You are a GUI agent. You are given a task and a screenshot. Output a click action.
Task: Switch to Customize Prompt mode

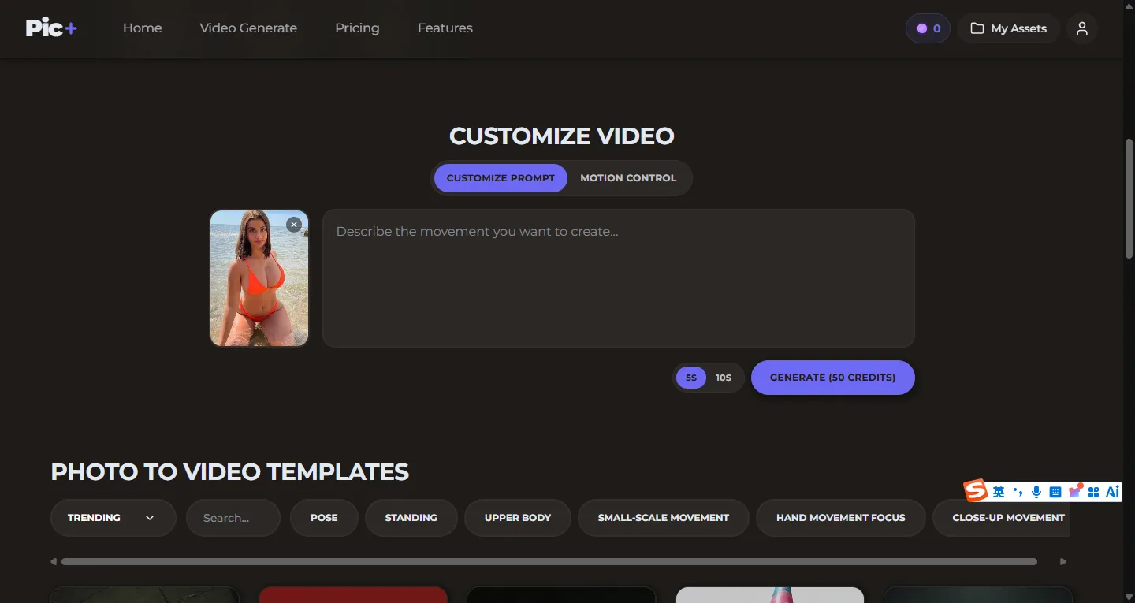501,178
